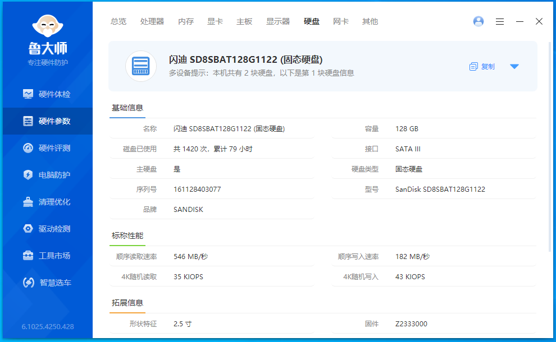Open 智慧选车 in the sidebar
556x342 pixels.
pyautogui.click(x=48, y=283)
